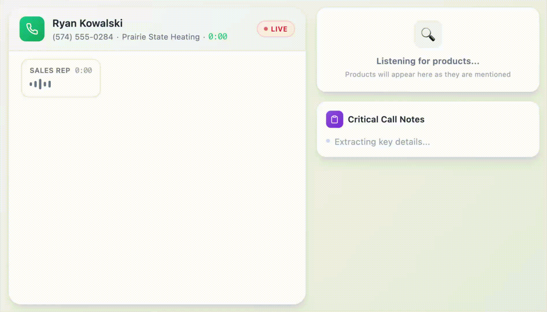Image resolution: width=547 pixels, height=312 pixels.
Task: Click the green 0:00 call duration timer
Action: pos(217,37)
